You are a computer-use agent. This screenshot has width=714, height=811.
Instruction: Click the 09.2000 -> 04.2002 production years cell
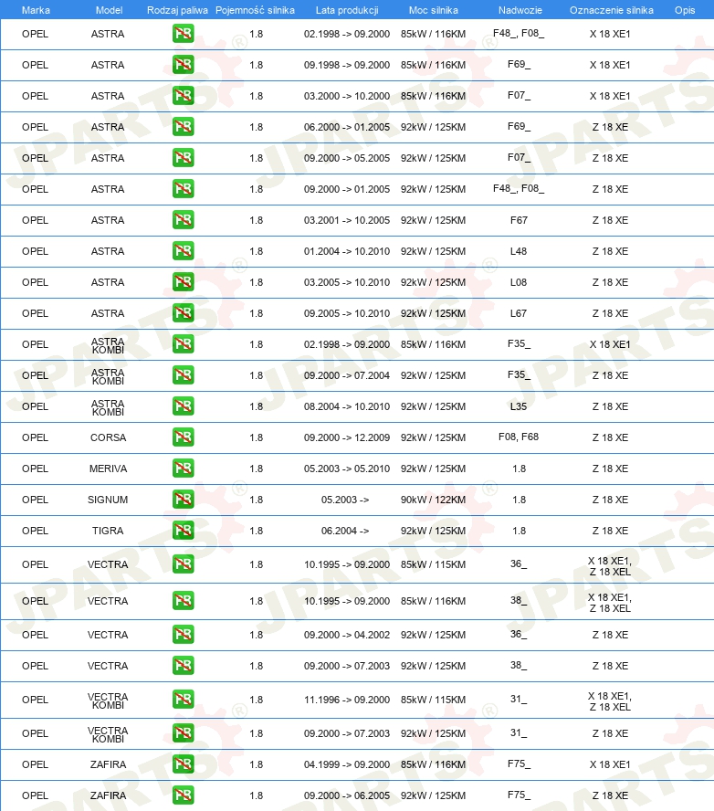(347, 635)
